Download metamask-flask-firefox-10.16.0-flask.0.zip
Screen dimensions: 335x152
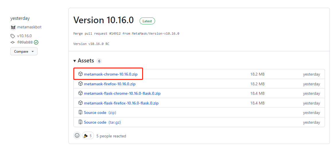click(x=121, y=103)
